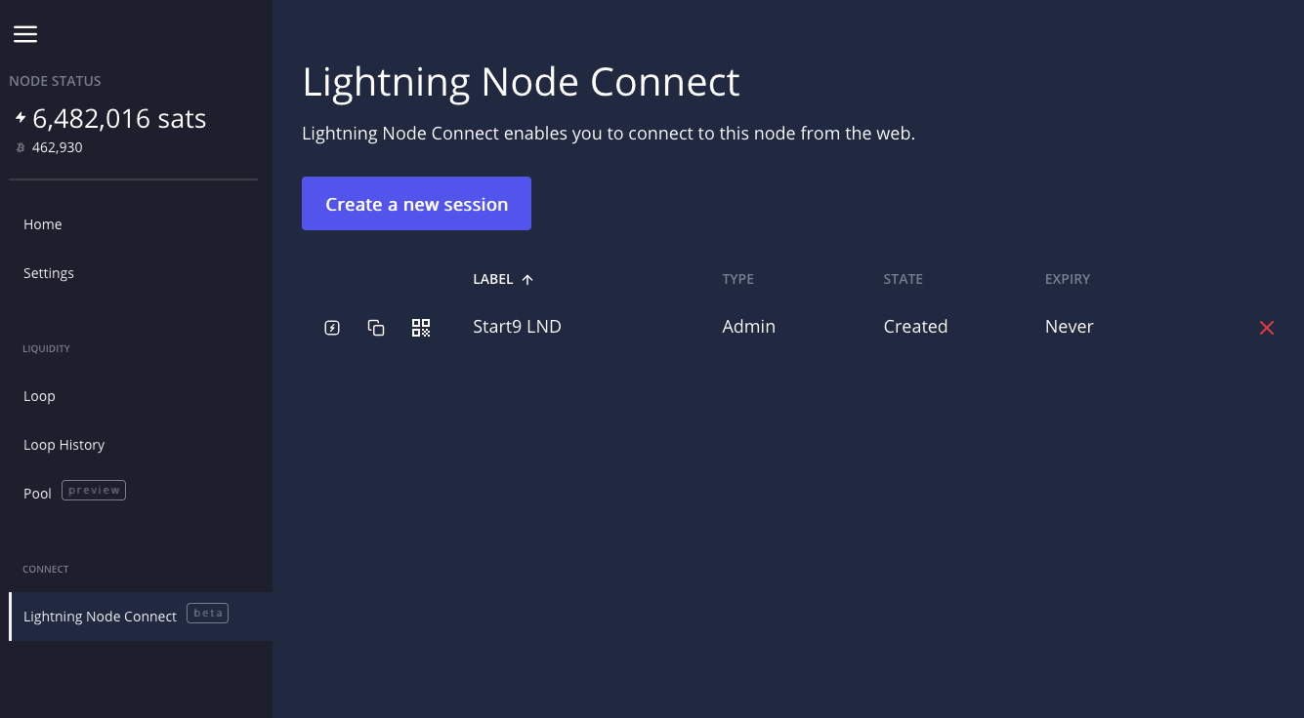Screen dimensions: 1304x718
Task: Click the beta badge next to Lightning Node Connect
Action: (x=207, y=613)
